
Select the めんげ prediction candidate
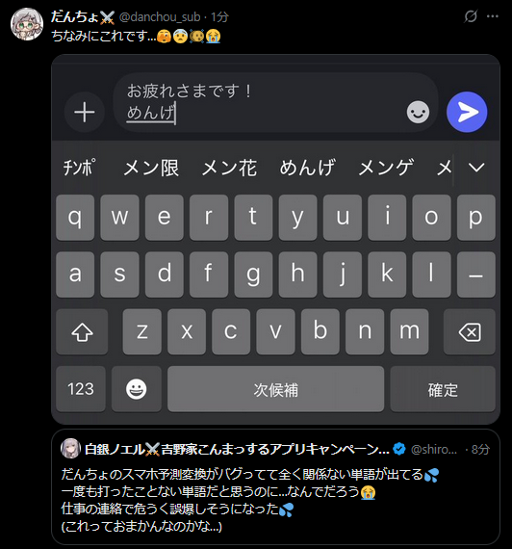(x=307, y=168)
